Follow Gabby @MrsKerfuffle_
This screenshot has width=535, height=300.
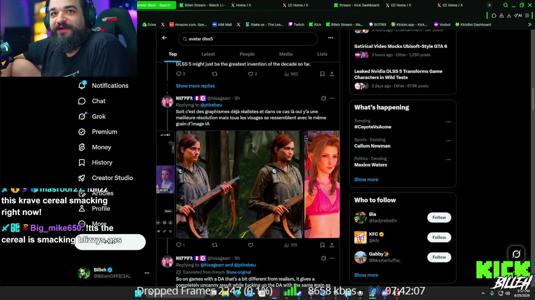[x=439, y=257]
